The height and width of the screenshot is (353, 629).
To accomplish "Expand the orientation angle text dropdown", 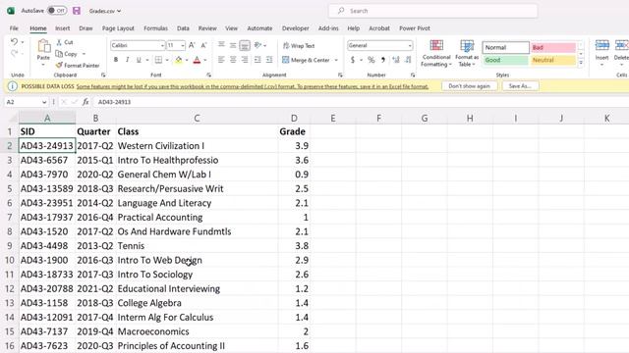I will click(264, 45).
